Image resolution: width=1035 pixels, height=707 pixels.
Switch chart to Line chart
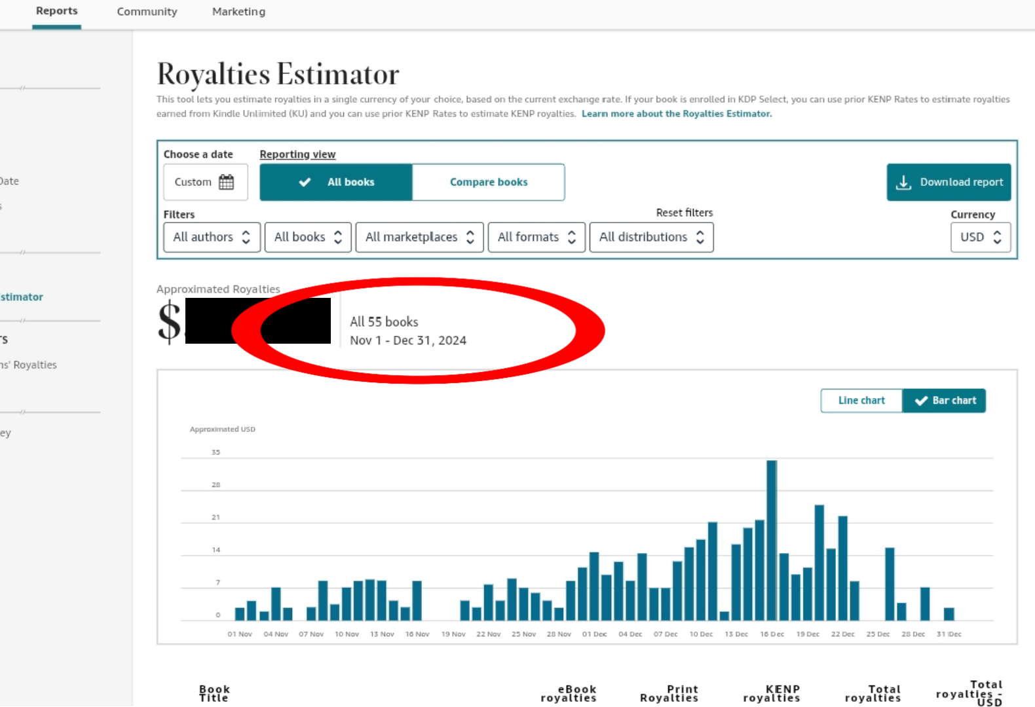click(x=861, y=401)
